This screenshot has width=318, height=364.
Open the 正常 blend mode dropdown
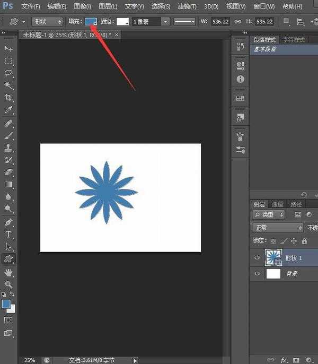[277, 228]
